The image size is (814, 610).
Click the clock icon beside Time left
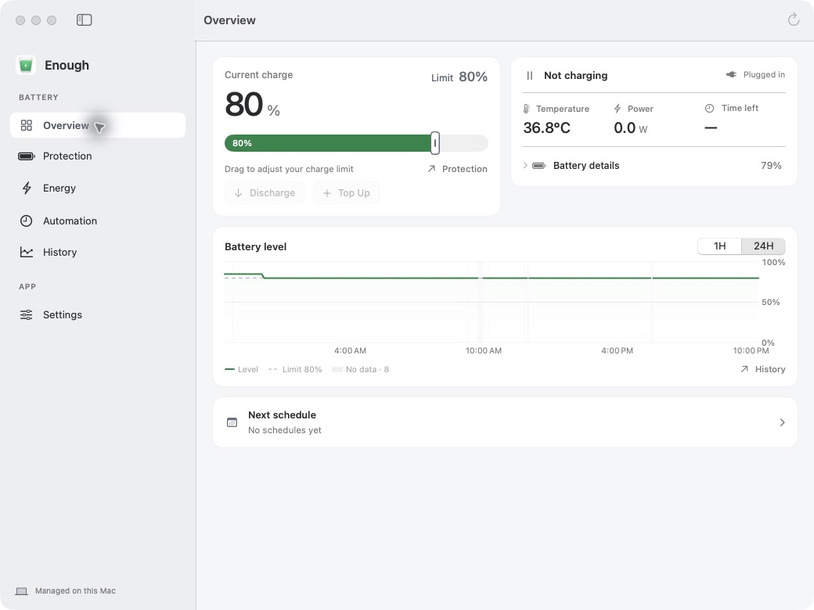pyautogui.click(x=709, y=109)
